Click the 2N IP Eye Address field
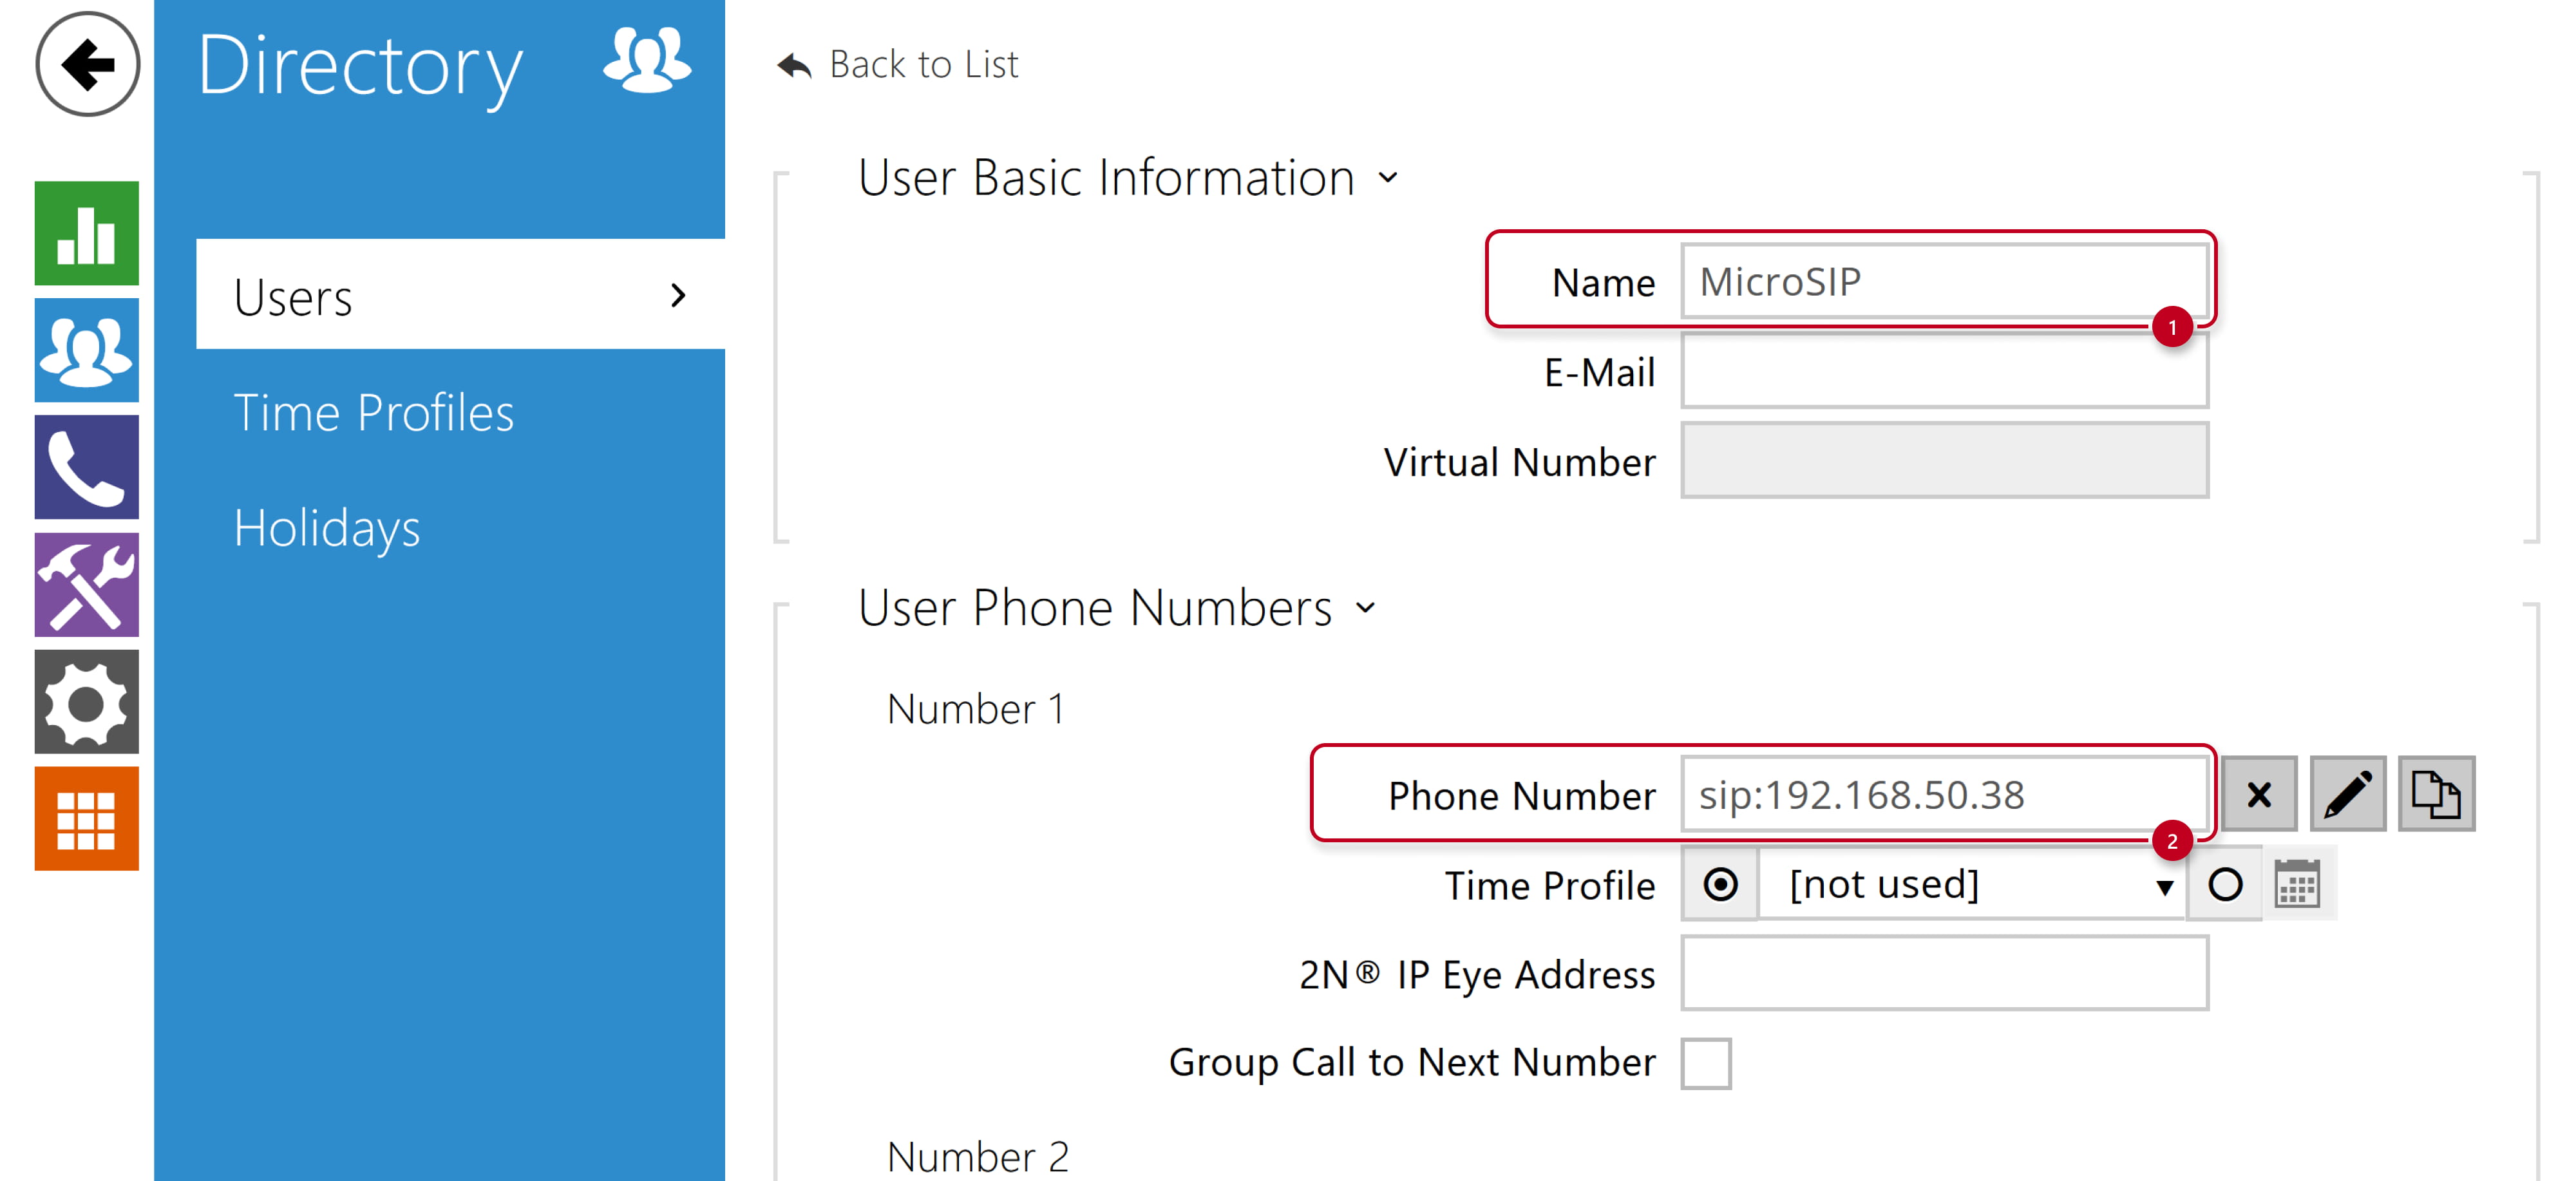 coord(1944,974)
